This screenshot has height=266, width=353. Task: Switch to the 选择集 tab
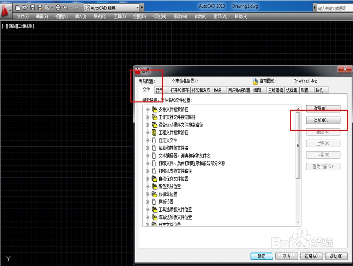[292, 90]
